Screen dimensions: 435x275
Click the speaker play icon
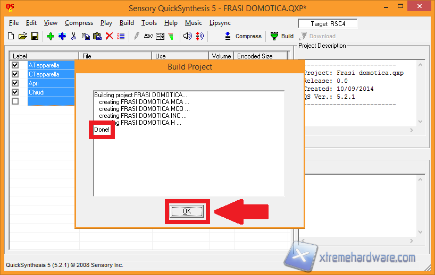(187, 36)
